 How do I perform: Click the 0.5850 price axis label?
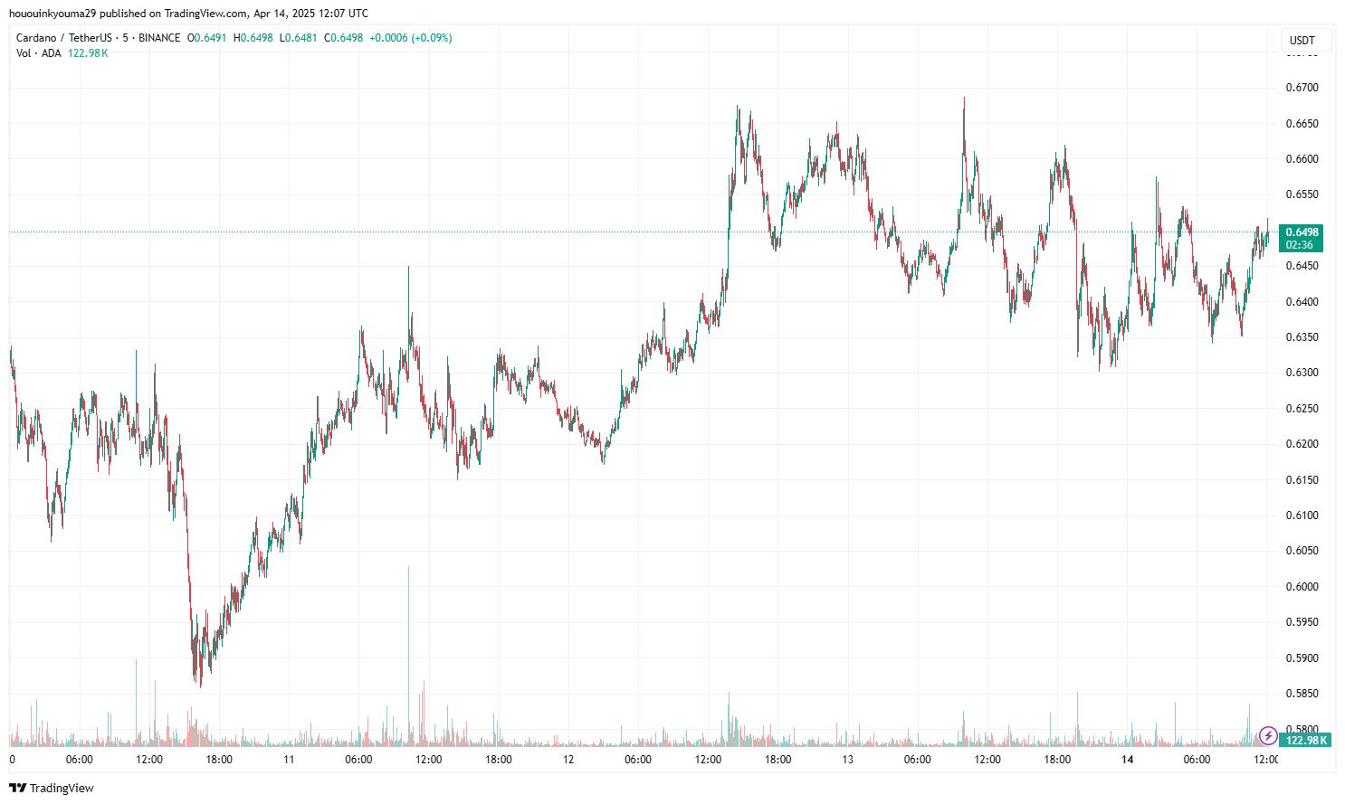1302,694
